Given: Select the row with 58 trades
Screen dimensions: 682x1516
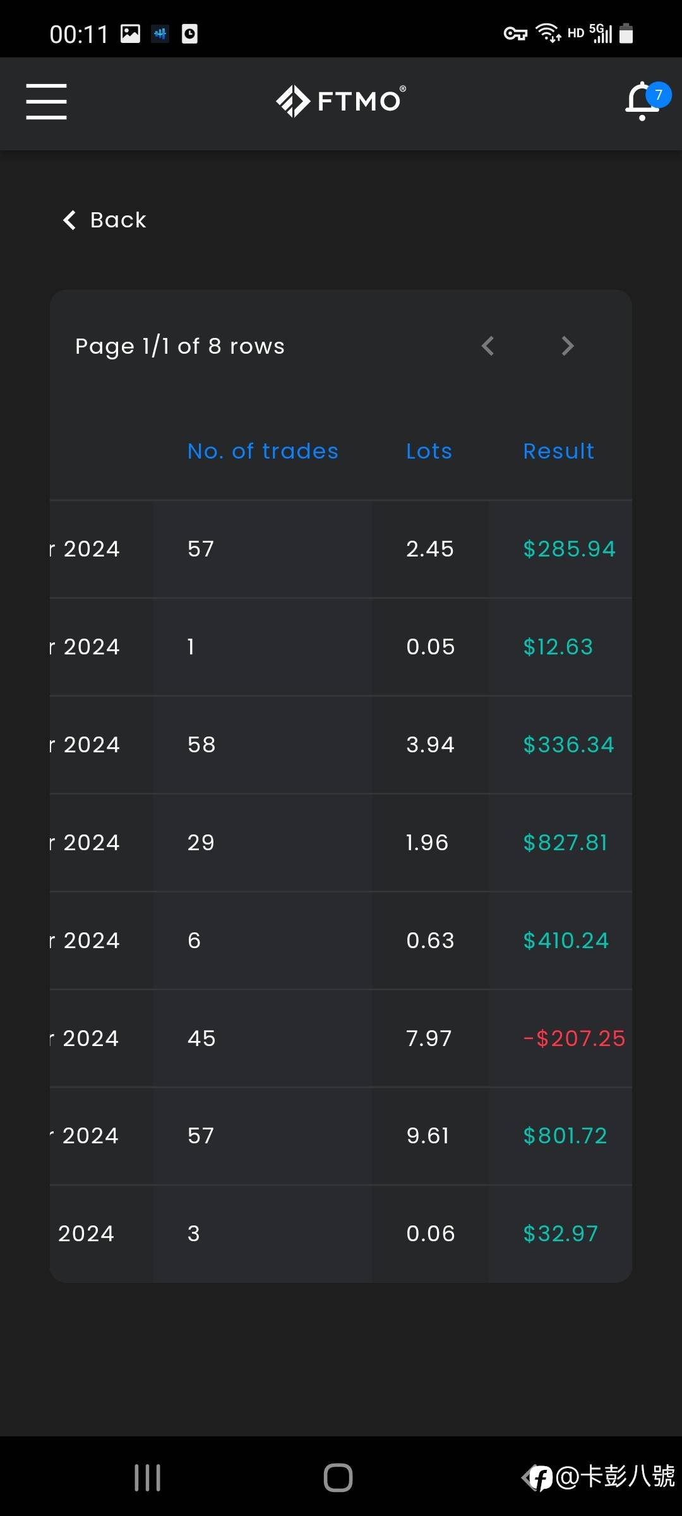Looking at the screenshot, I should pyautogui.click(x=341, y=745).
